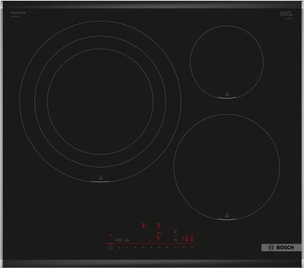Image resolution: width=304 pixels, height=268 pixels.
Task: Click the top right corner logo text
Action: (x=286, y=14)
